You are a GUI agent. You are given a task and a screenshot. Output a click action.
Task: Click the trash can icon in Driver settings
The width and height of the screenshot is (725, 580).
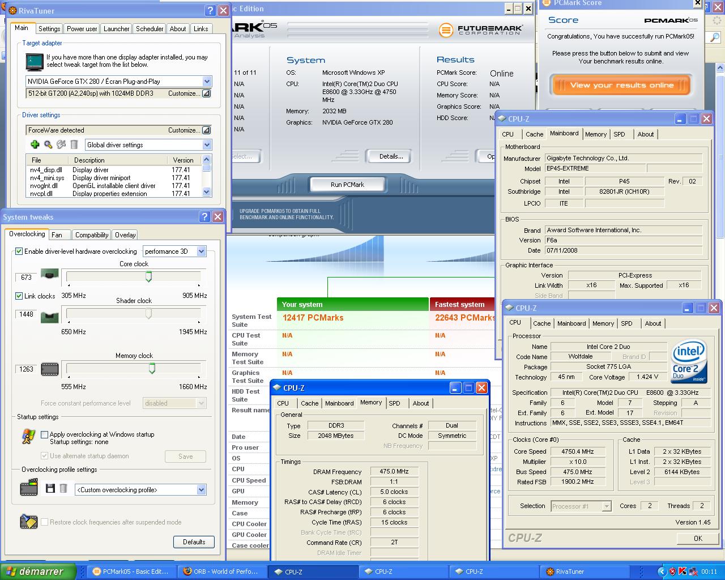74,145
